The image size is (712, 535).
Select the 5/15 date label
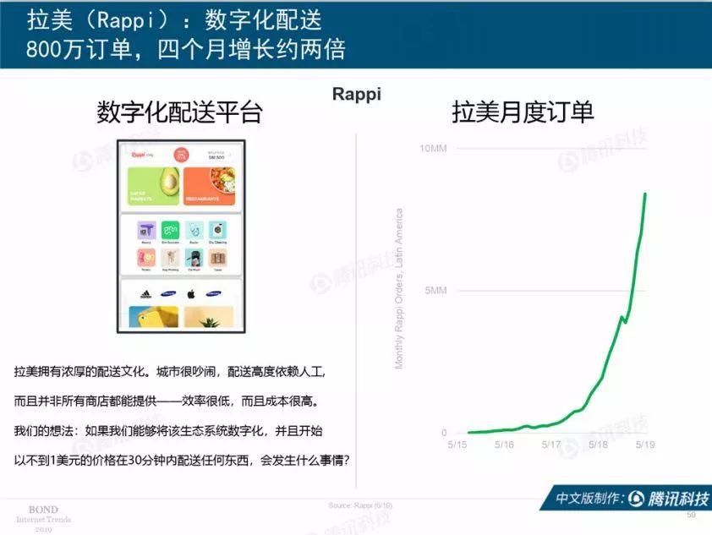pos(457,445)
